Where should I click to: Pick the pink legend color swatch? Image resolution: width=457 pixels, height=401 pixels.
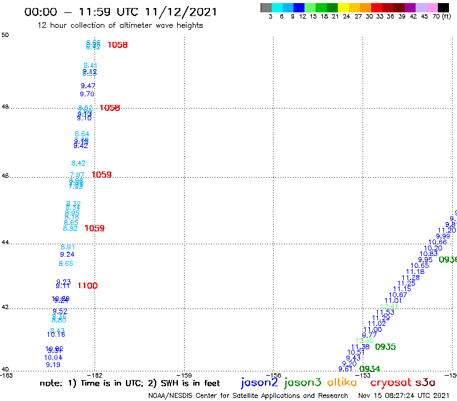click(432, 7)
